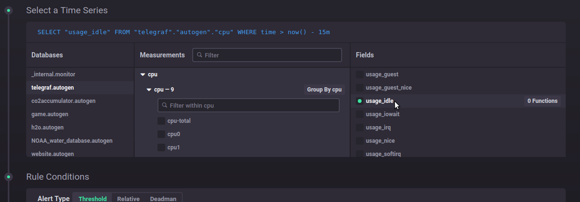Toggle the usage_iowait field
580x202 pixels.
click(x=360, y=114)
